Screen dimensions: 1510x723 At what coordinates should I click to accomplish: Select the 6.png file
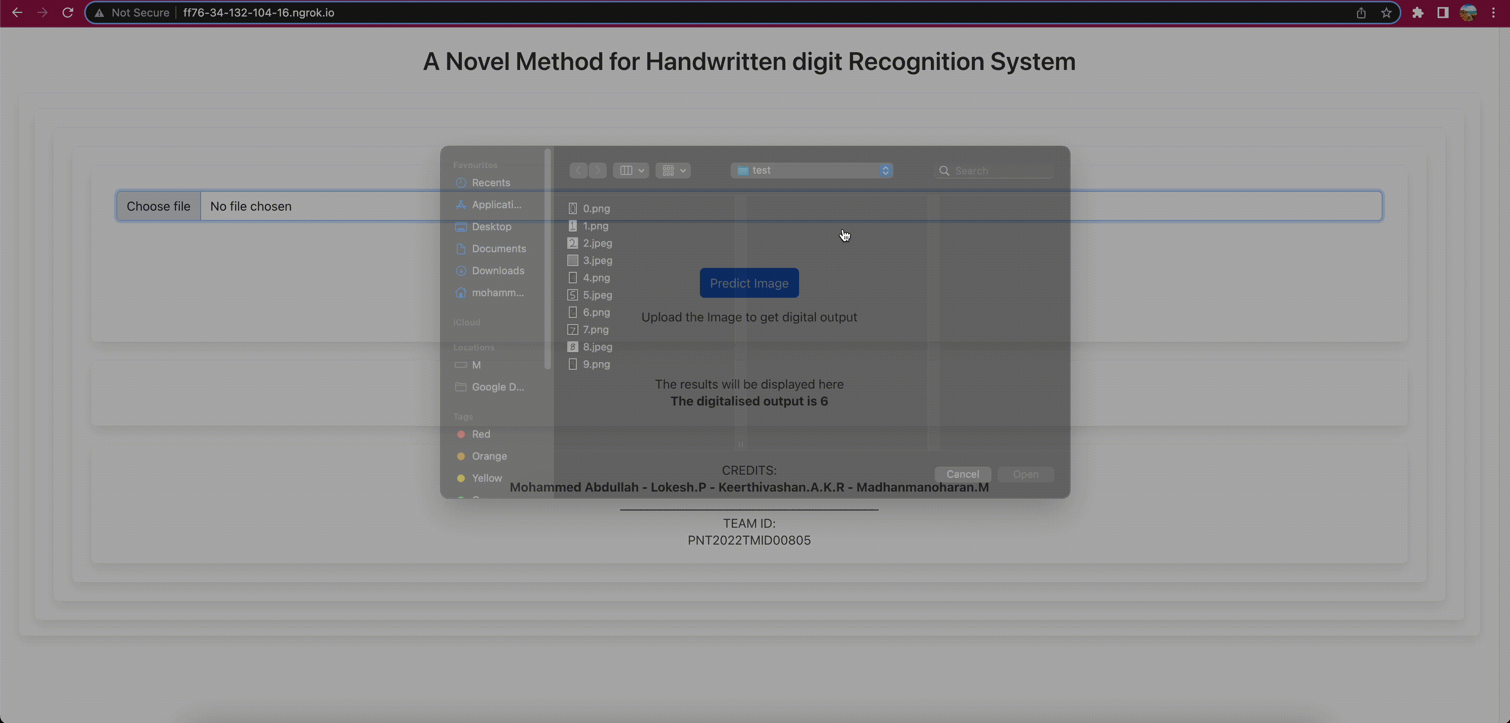click(x=596, y=312)
